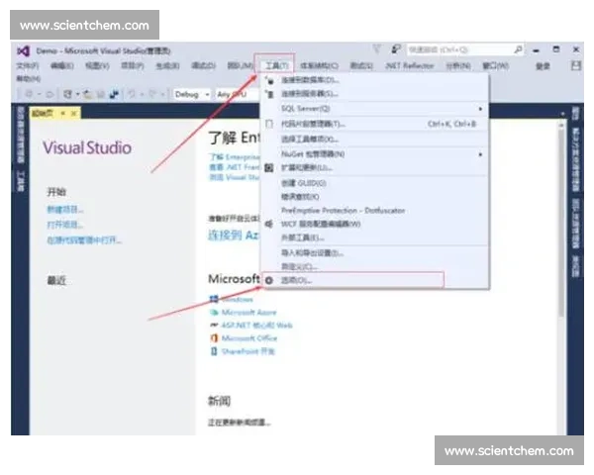Viewport: 594px width, 475px height.
Task: Open the 帮助(H) Help menu
Action: [x=28, y=79]
